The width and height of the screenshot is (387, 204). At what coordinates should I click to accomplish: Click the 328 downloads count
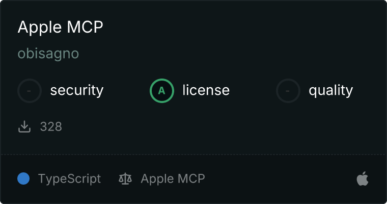pos(51,126)
